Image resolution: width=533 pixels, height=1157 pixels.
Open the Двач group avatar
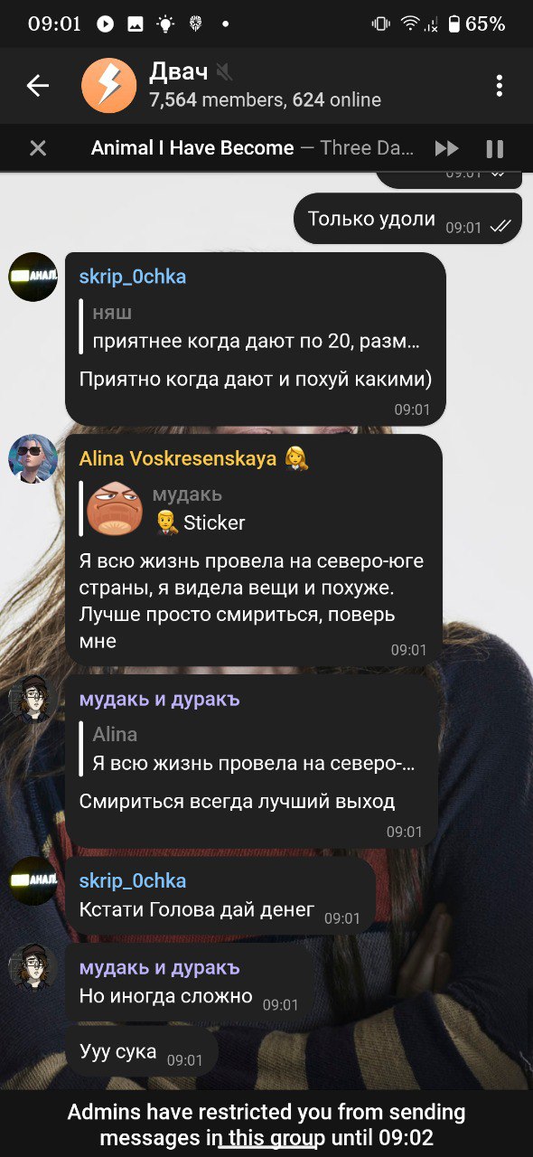click(x=108, y=86)
